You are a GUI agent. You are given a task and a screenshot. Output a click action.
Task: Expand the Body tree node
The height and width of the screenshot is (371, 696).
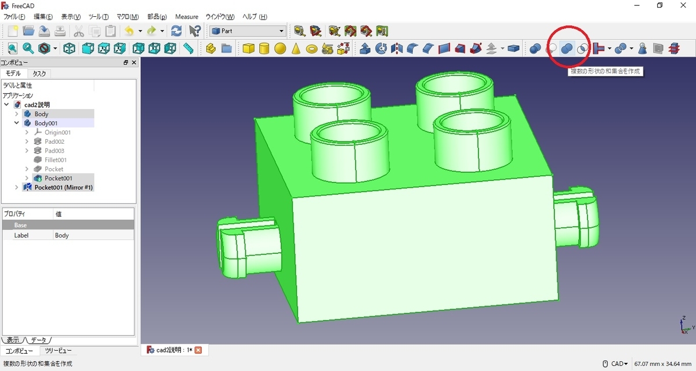coord(17,114)
